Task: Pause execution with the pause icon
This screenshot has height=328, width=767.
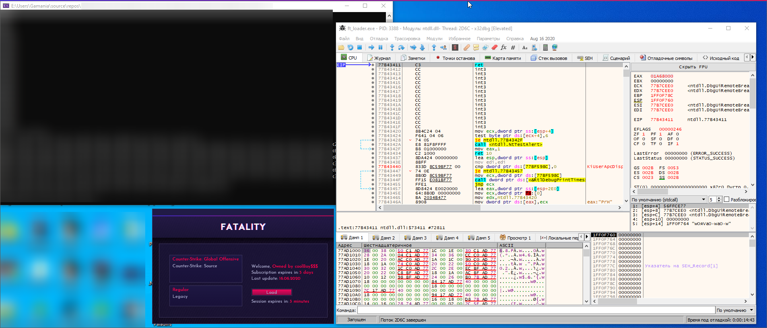Action: (x=380, y=47)
